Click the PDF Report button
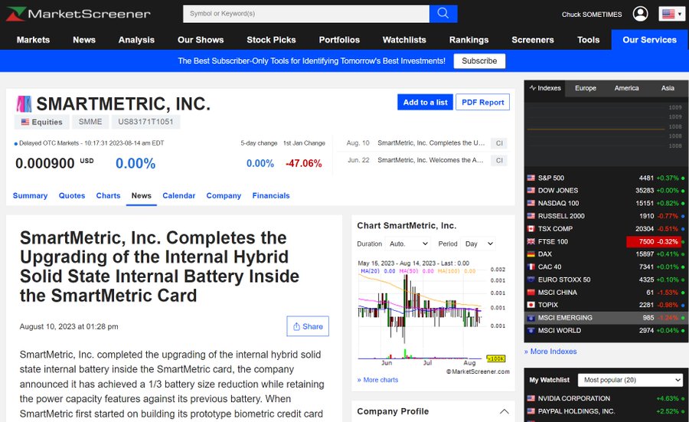This screenshot has height=422, width=689. click(482, 102)
